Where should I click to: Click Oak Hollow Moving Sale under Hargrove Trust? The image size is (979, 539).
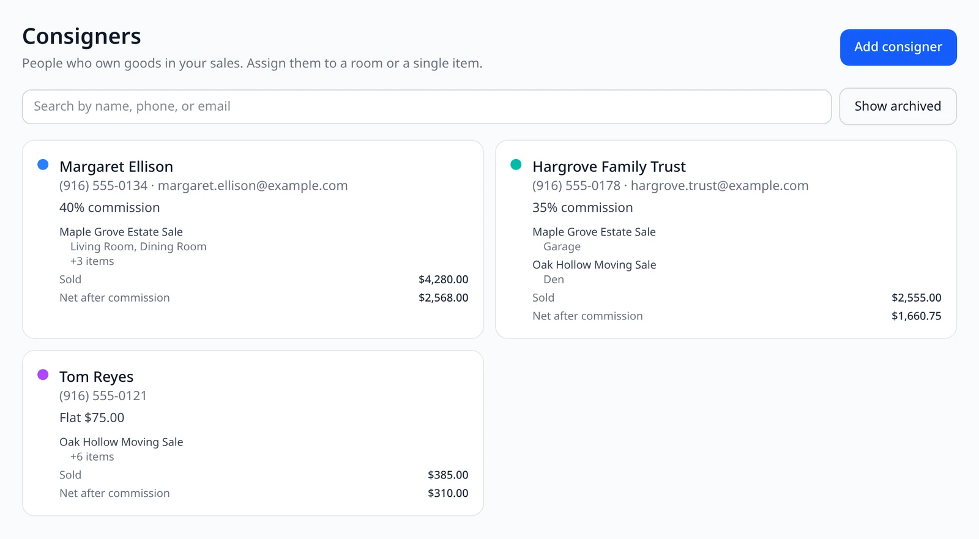[x=594, y=265]
